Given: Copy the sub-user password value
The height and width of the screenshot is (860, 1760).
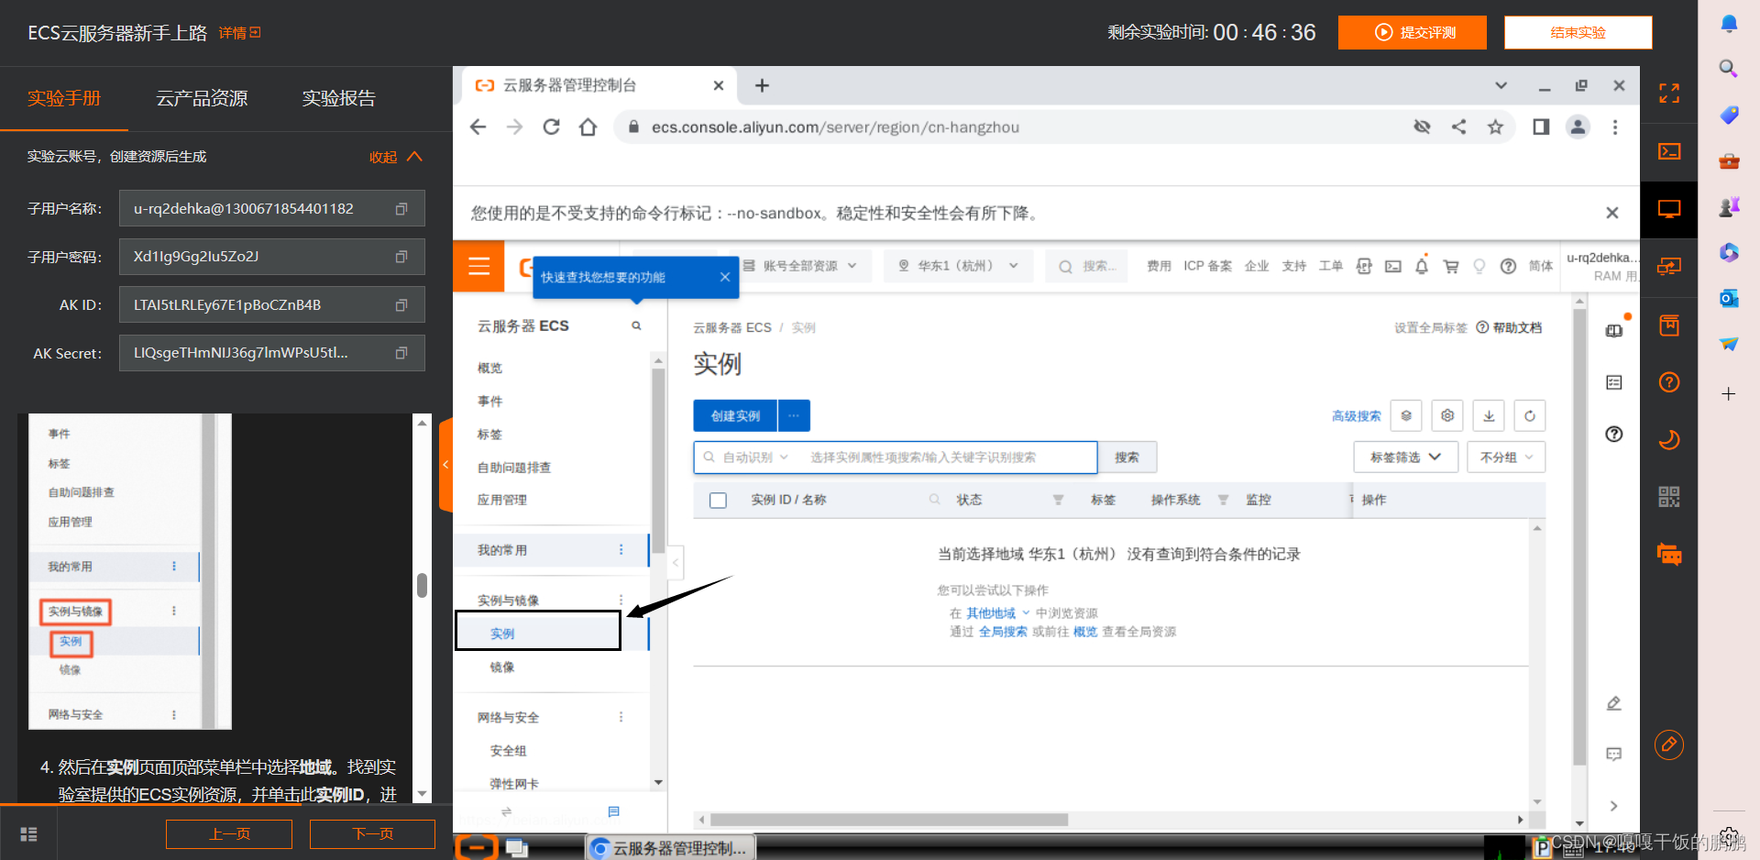Looking at the screenshot, I should 401,257.
